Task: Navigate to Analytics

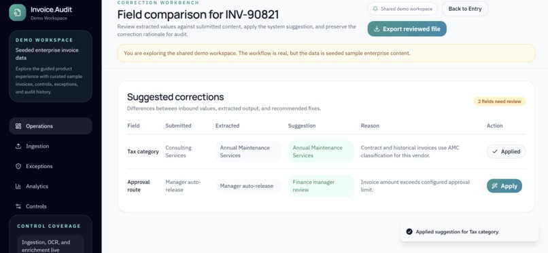Action: pos(51,187)
